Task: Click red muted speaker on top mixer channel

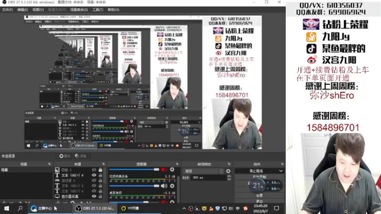Action: pos(164,169)
